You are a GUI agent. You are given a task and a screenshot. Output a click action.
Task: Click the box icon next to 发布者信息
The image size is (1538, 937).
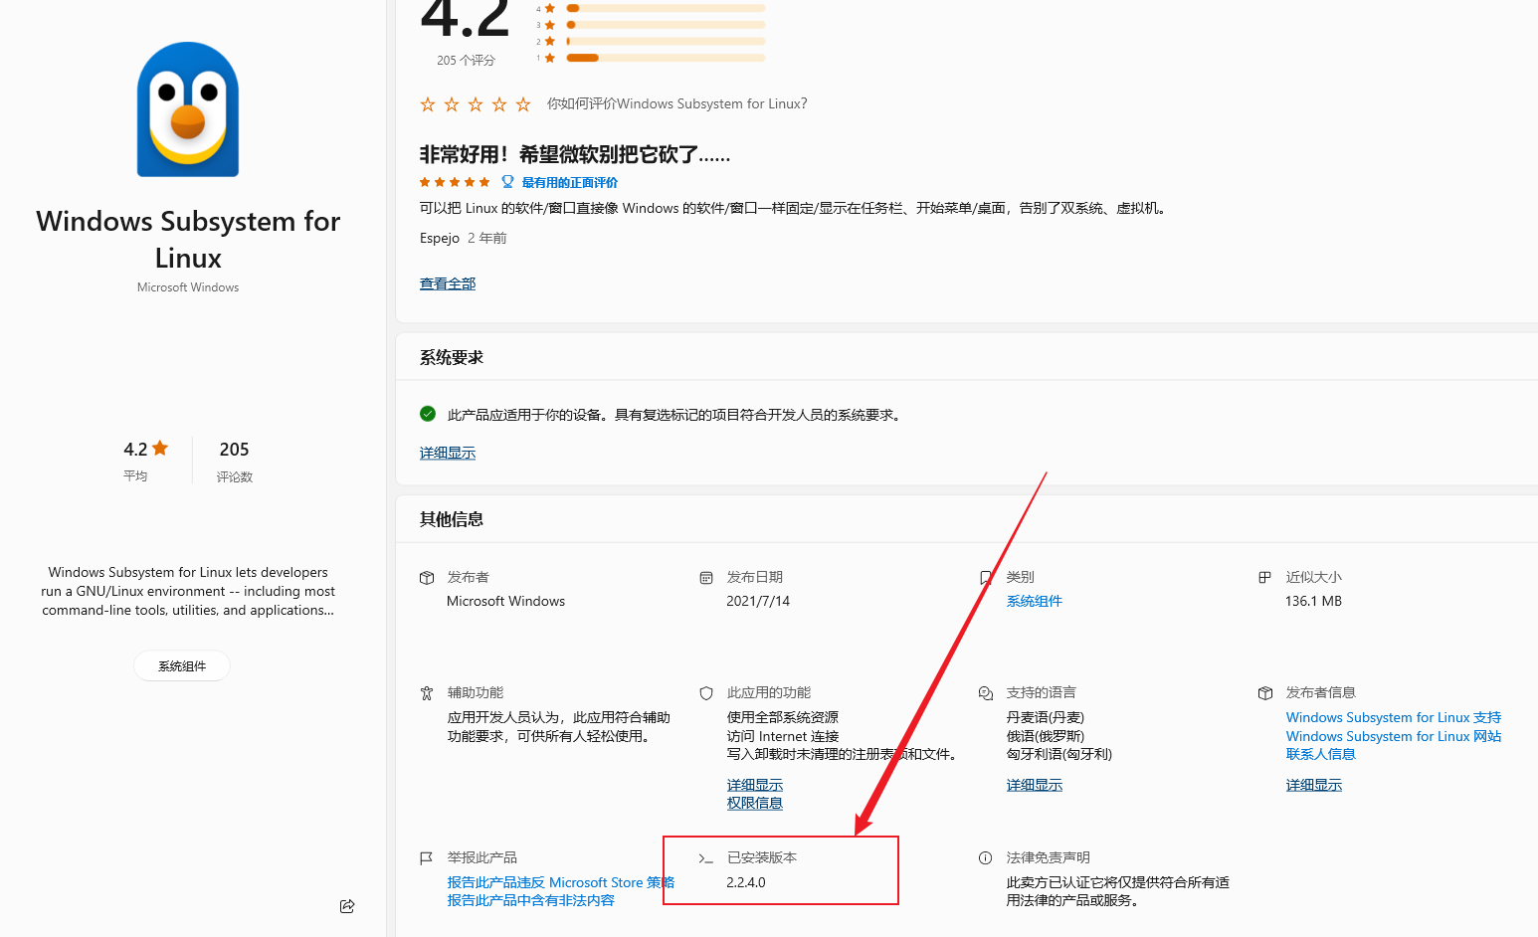(x=1265, y=693)
